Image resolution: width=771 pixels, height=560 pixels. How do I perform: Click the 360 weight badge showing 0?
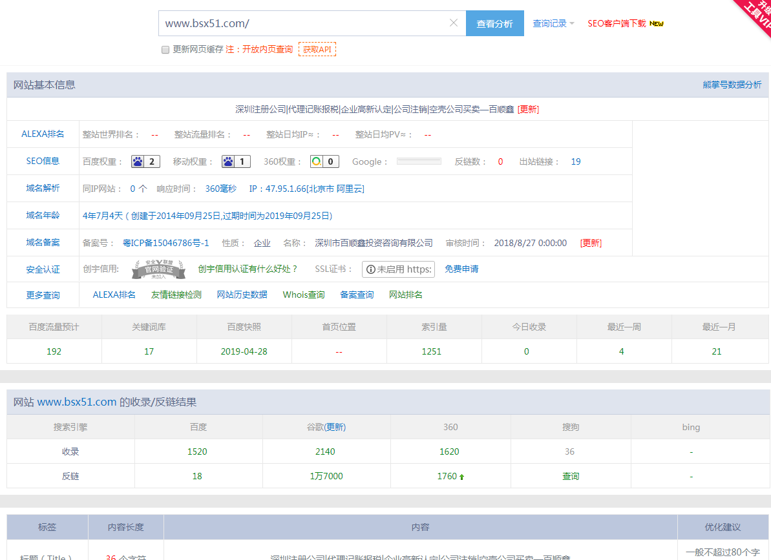click(x=324, y=161)
